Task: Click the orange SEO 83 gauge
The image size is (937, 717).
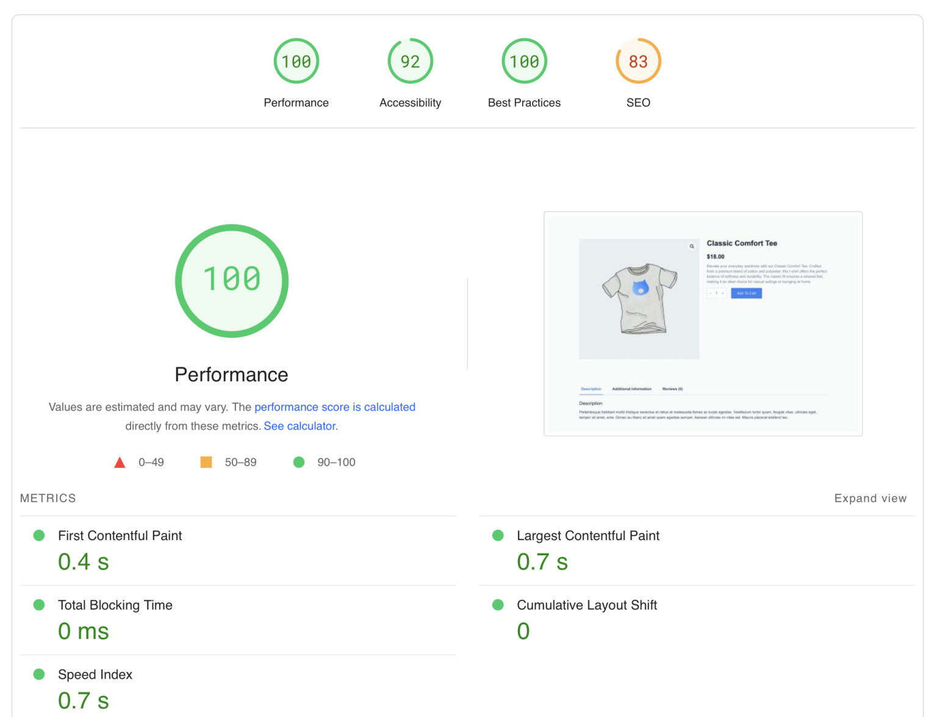Action: (x=638, y=61)
